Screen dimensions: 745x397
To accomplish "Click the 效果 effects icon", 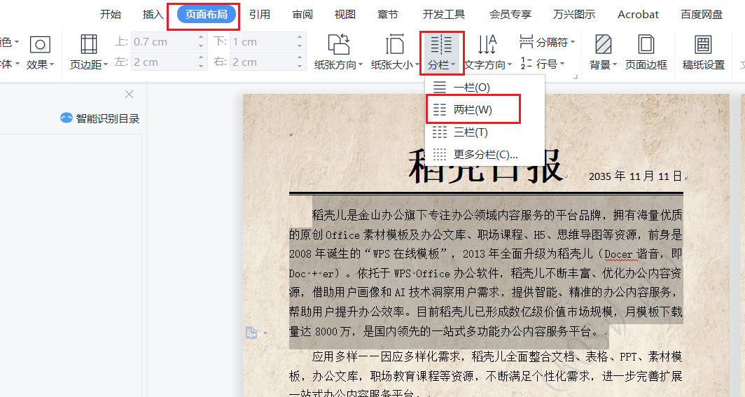I will (39, 45).
